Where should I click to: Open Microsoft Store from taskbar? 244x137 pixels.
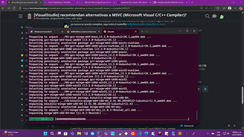click(66, 133)
